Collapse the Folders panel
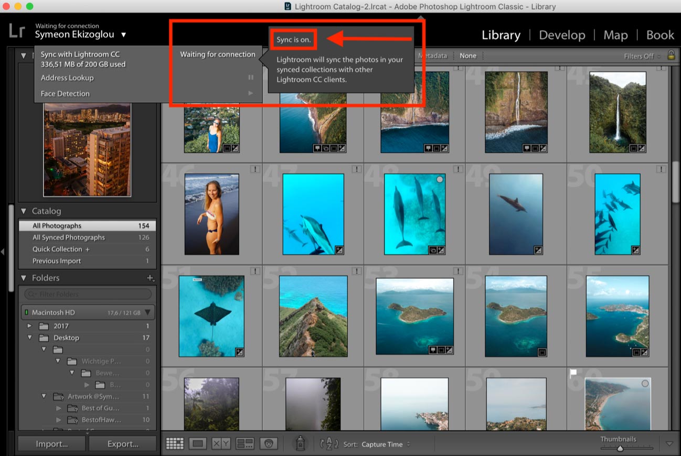This screenshot has height=456, width=681. [24, 278]
